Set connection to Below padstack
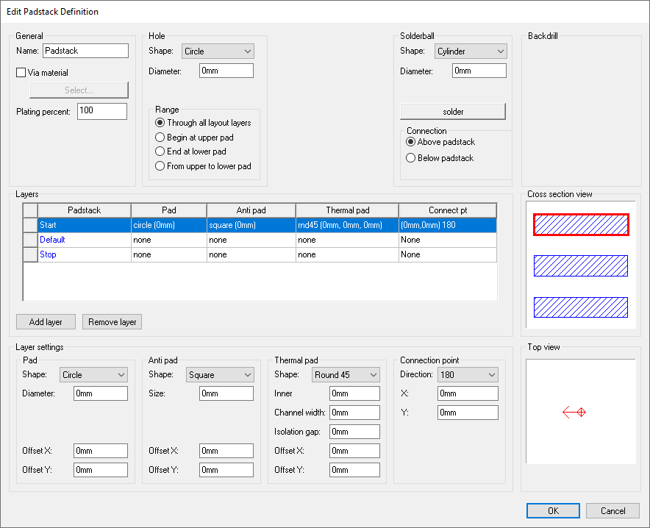The height and width of the screenshot is (528, 650). tap(410, 157)
